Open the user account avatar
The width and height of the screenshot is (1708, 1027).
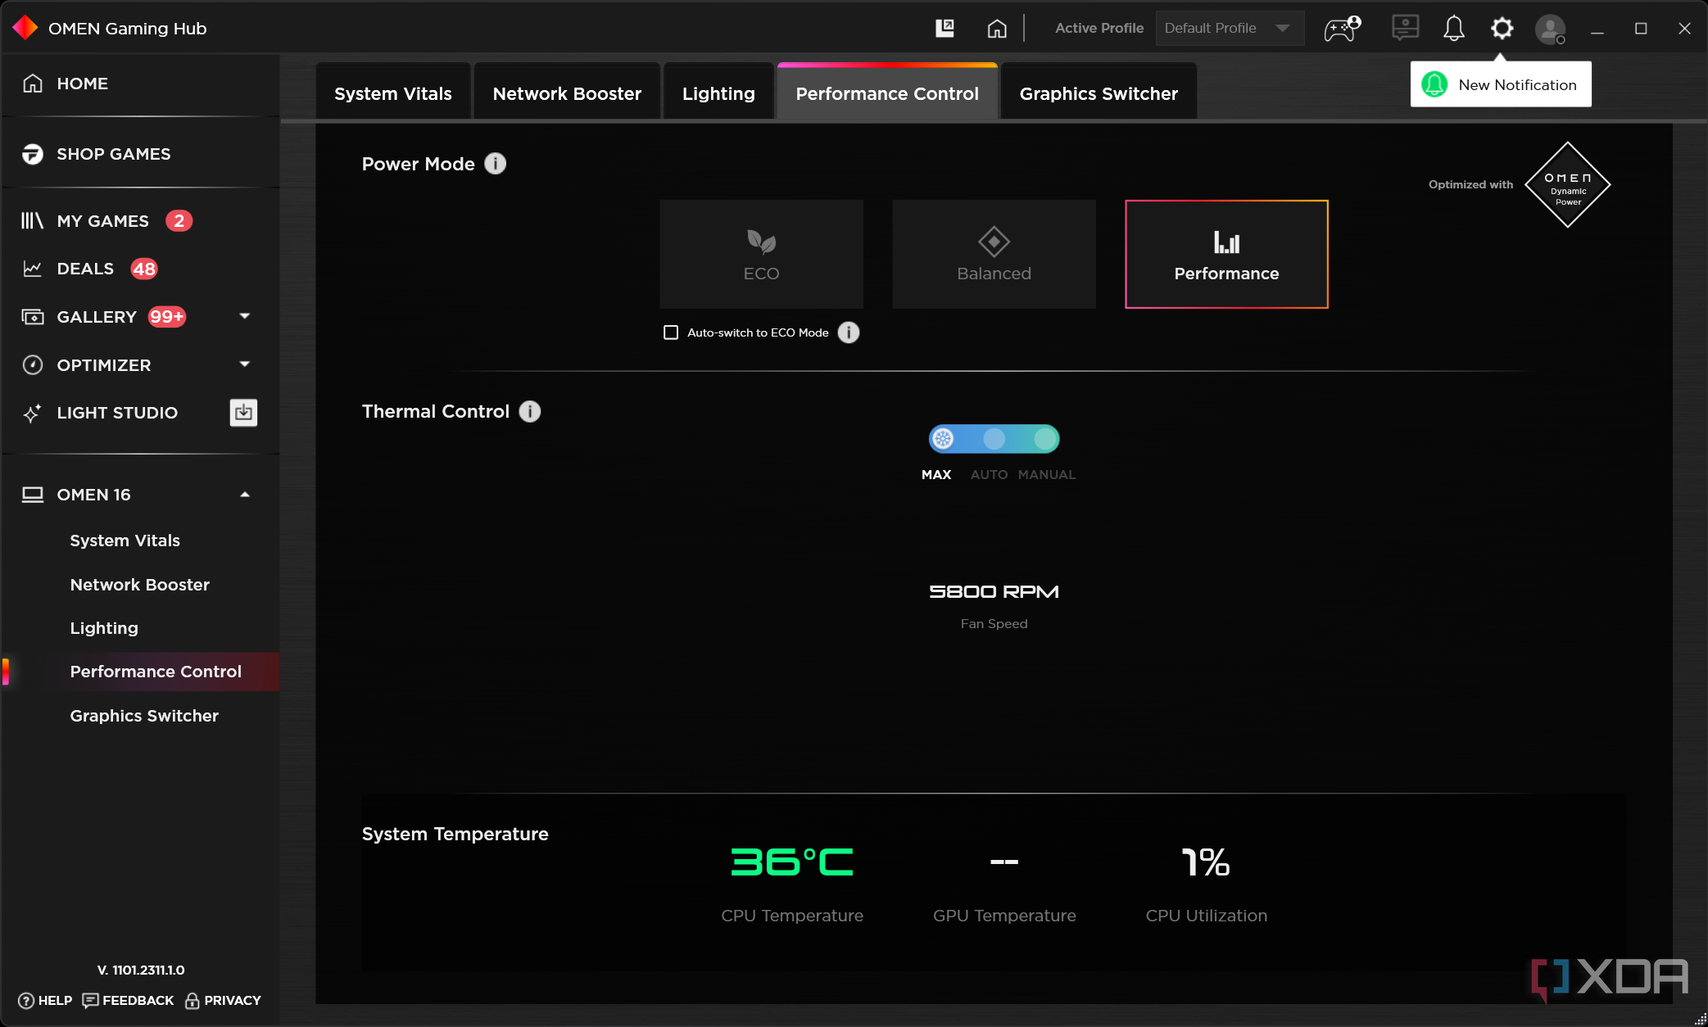click(x=1550, y=29)
